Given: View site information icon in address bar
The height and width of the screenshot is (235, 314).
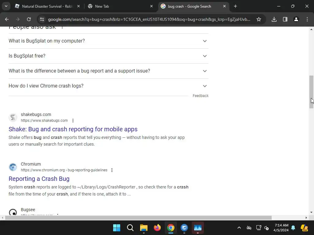Looking at the screenshot, I should point(42,19).
